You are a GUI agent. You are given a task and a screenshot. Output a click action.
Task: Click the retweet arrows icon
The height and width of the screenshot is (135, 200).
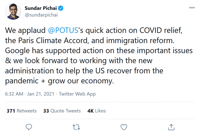click(76, 126)
